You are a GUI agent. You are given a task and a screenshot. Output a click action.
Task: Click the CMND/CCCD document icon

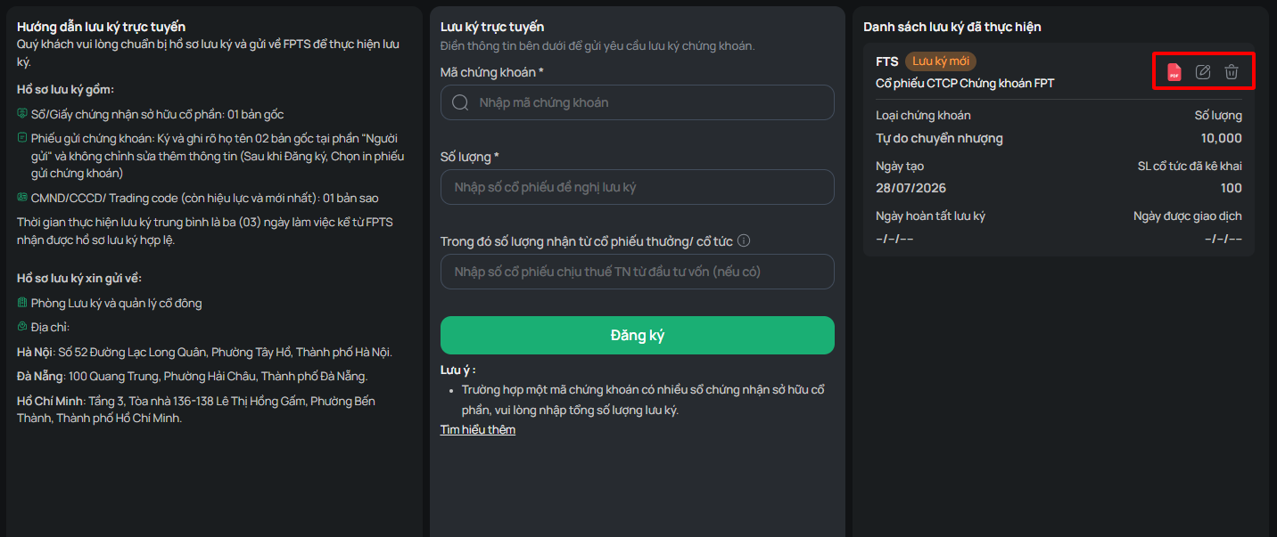[22, 198]
